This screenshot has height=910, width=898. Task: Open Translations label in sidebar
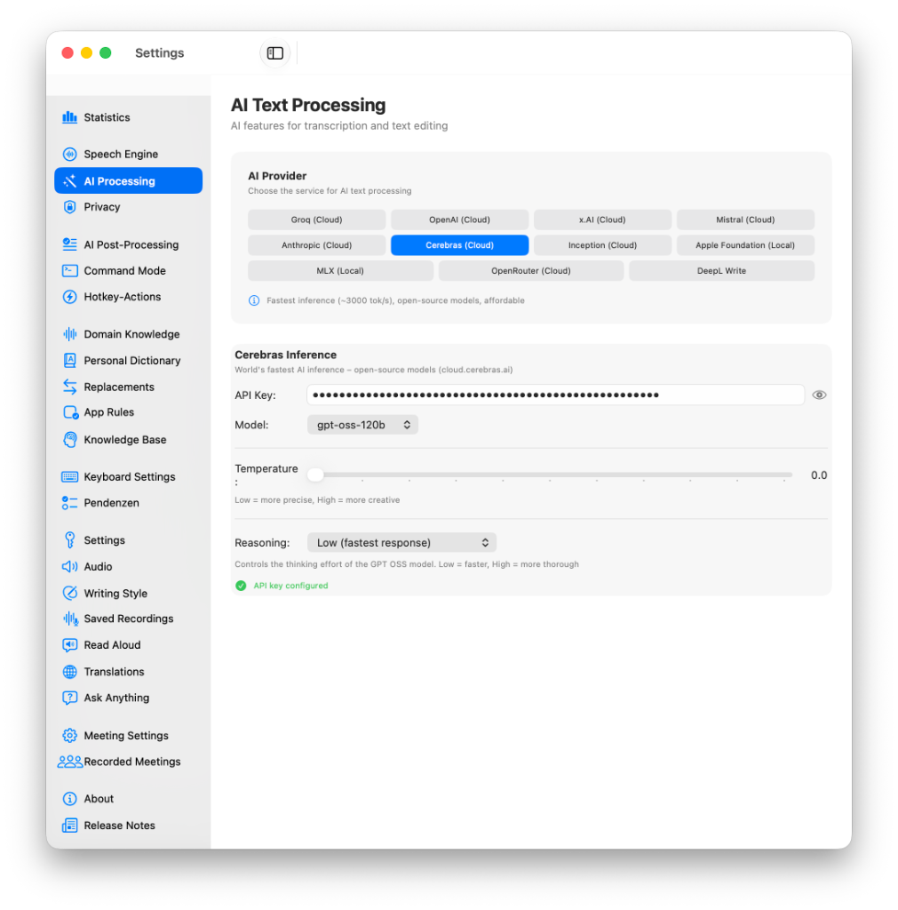(x=114, y=672)
